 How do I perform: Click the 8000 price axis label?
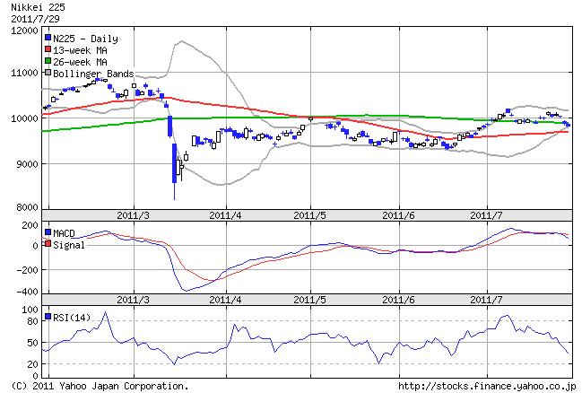tap(25, 207)
